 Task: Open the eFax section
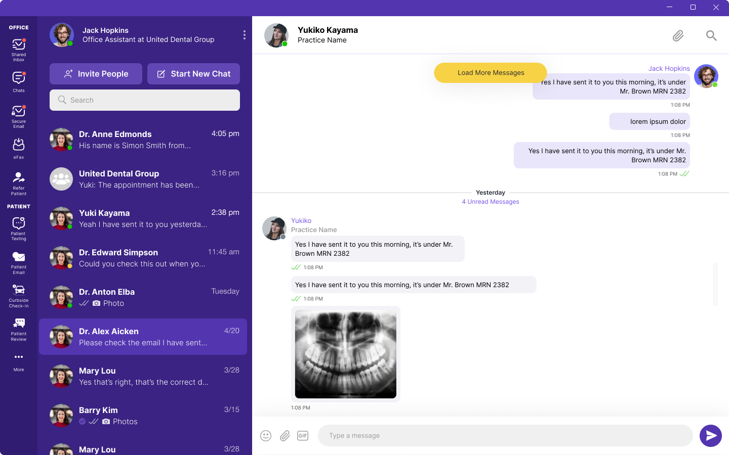pyautogui.click(x=19, y=149)
